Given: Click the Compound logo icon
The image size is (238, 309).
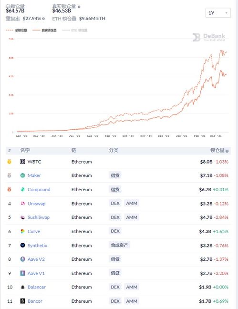Looking at the screenshot, I should tap(23, 189).
